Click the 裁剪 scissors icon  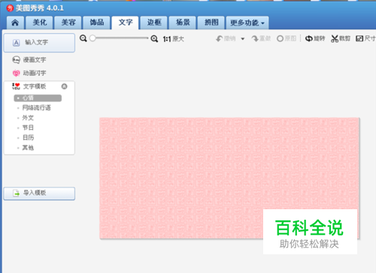335,39
